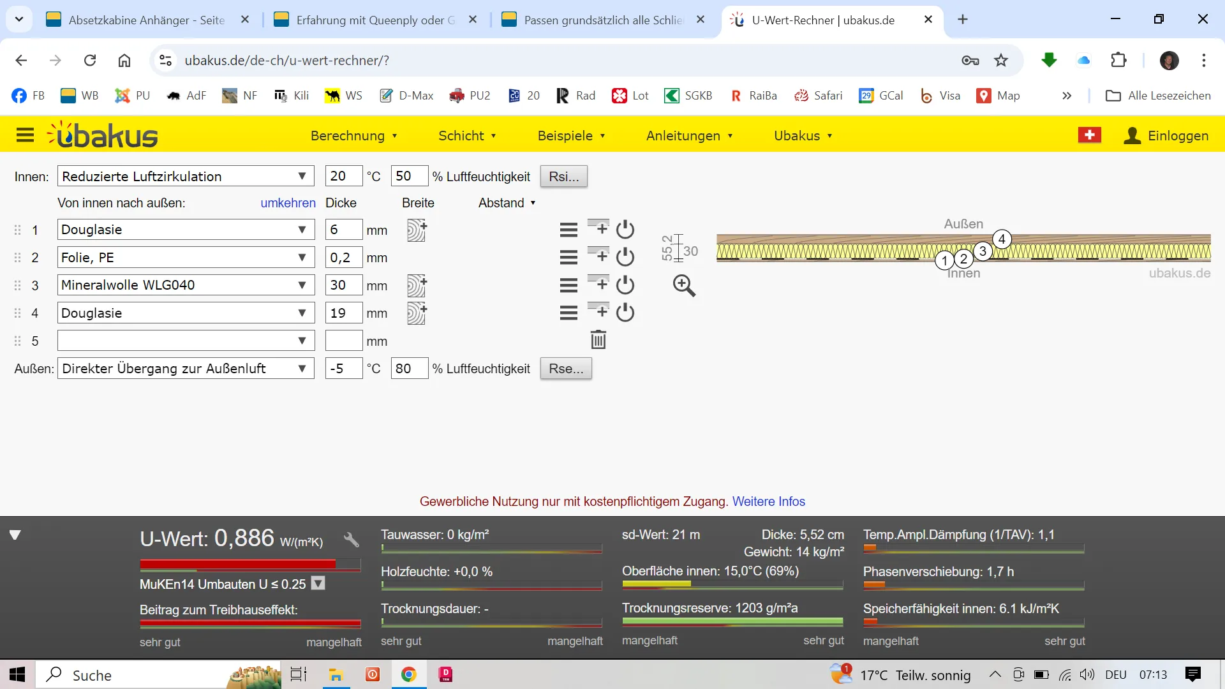Open the hatch pattern icon for layer 1
The height and width of the screenshot is (689, 1225).
pyautogui.click(x=417, y=230)
